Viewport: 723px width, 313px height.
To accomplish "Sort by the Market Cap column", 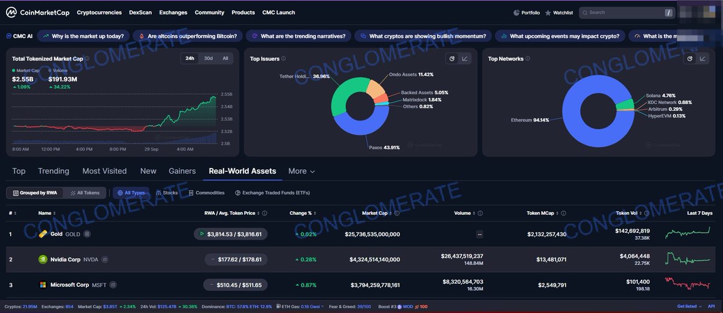I will point(377,213).
